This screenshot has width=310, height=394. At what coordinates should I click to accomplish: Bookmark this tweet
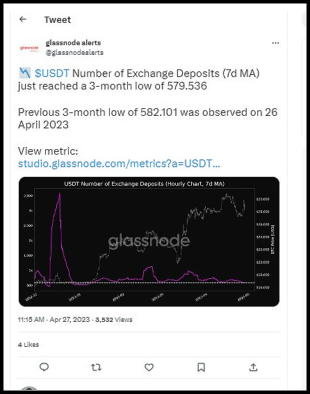(201, 368)
